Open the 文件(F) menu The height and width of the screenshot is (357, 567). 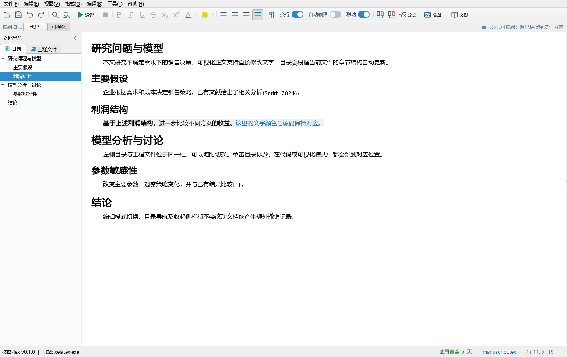pyautogui.click(x=11, y=4)
